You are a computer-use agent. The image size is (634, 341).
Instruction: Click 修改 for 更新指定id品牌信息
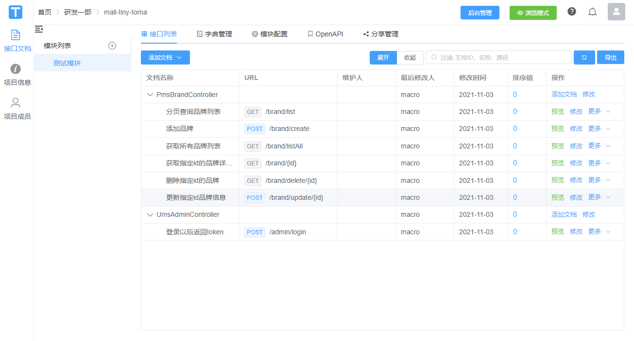pos(576,197)
